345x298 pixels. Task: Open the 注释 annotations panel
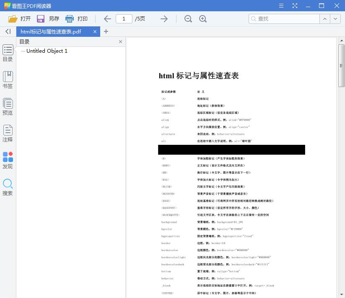pyautogui.click(x=8, y=133)
